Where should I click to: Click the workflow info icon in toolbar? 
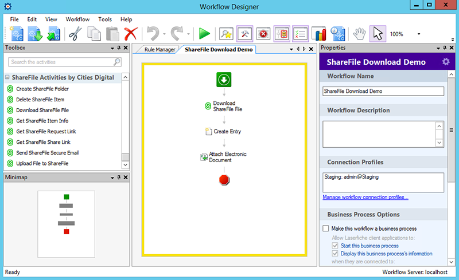click(338, 34)
